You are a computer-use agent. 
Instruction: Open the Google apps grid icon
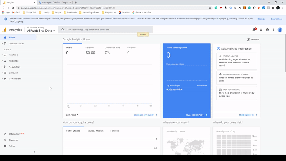click(261, 30)
